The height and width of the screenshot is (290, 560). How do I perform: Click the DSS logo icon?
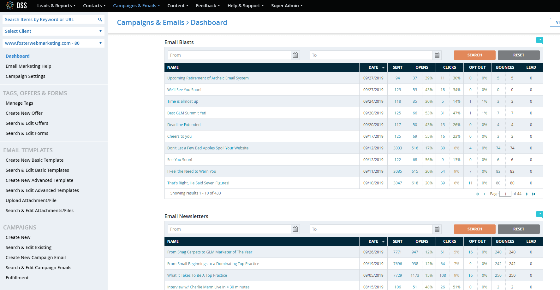(10, 5)
